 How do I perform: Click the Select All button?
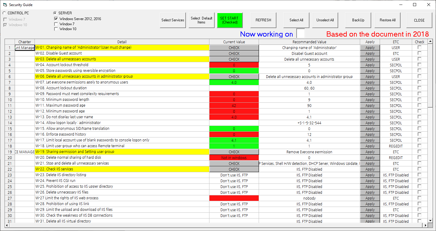click(x=296, y=20)
